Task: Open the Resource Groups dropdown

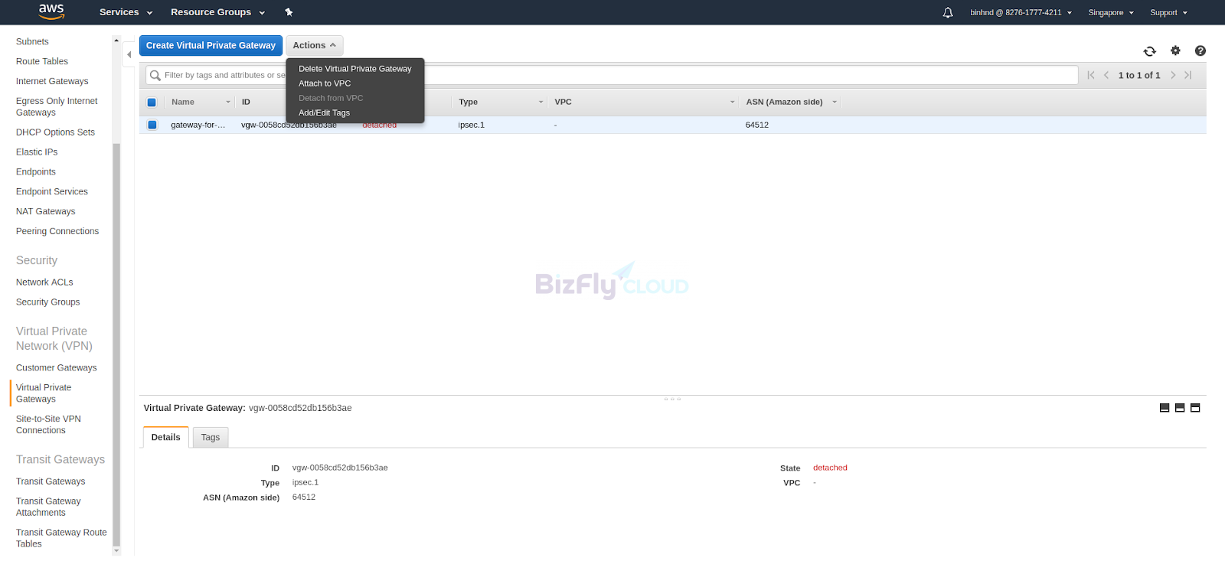Action: pos(217,12)
